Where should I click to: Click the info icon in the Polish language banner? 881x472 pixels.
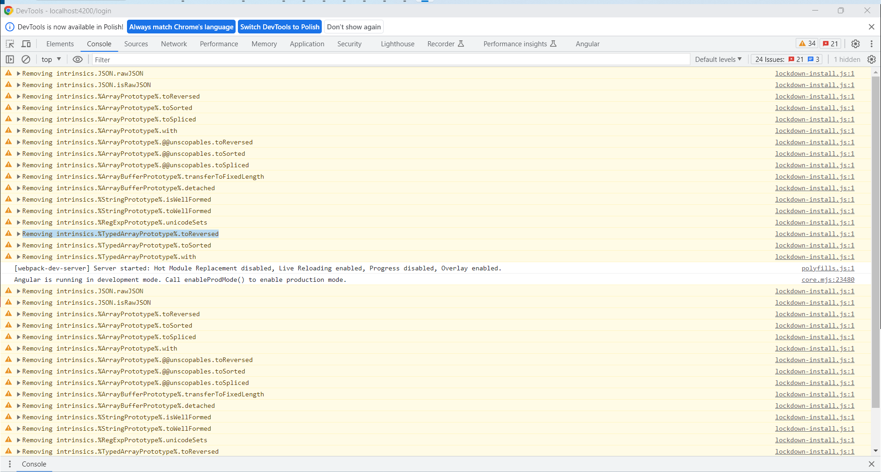tap(10, 27)
